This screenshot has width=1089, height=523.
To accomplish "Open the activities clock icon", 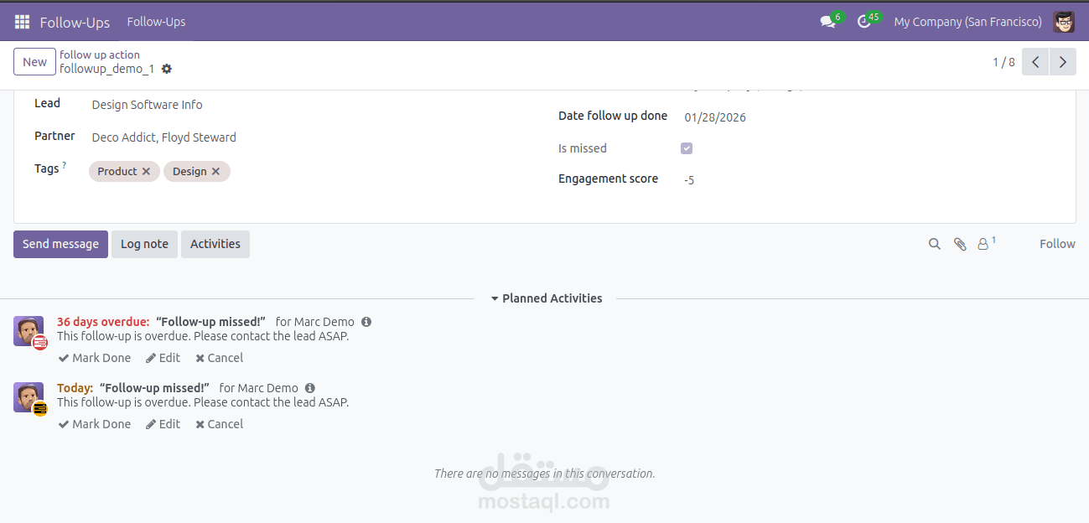I will 864,22.
